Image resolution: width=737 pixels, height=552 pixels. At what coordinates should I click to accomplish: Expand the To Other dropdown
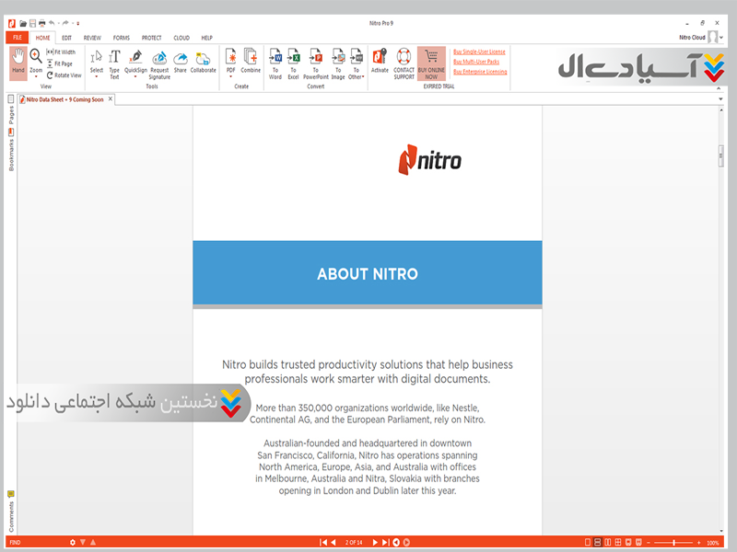(x=357, y=77)
